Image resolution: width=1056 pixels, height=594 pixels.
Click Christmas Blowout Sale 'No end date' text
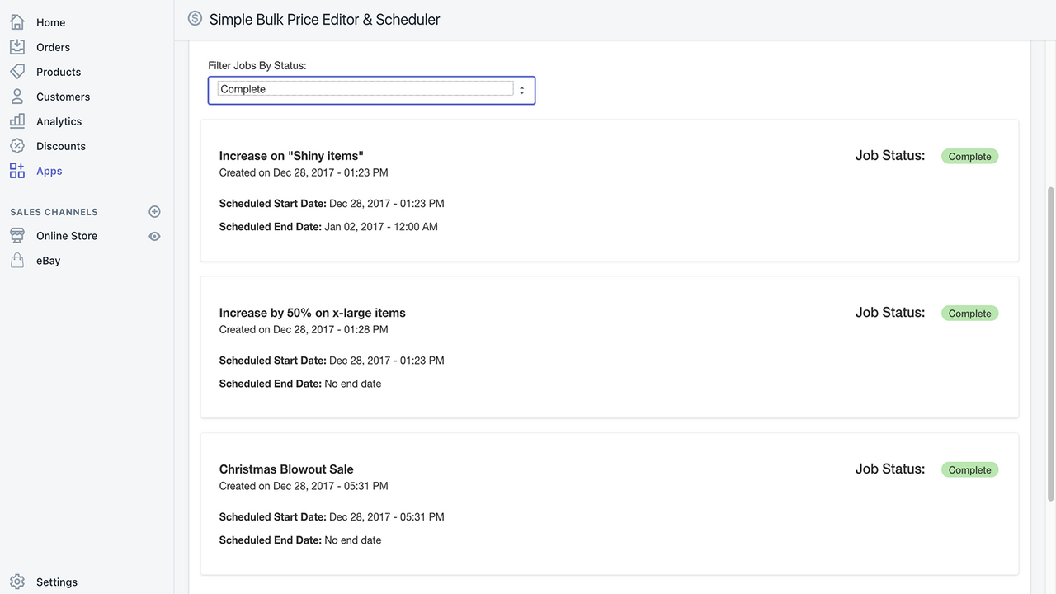point(353,540)
